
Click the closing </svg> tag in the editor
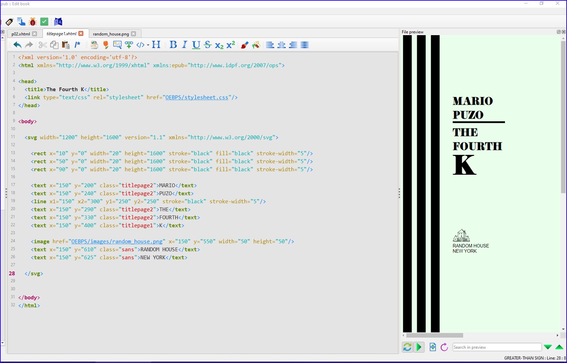pos(34,274)
